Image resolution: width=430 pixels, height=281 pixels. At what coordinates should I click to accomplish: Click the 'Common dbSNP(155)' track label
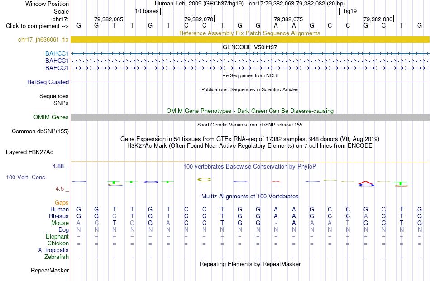[x=40, y=131]
